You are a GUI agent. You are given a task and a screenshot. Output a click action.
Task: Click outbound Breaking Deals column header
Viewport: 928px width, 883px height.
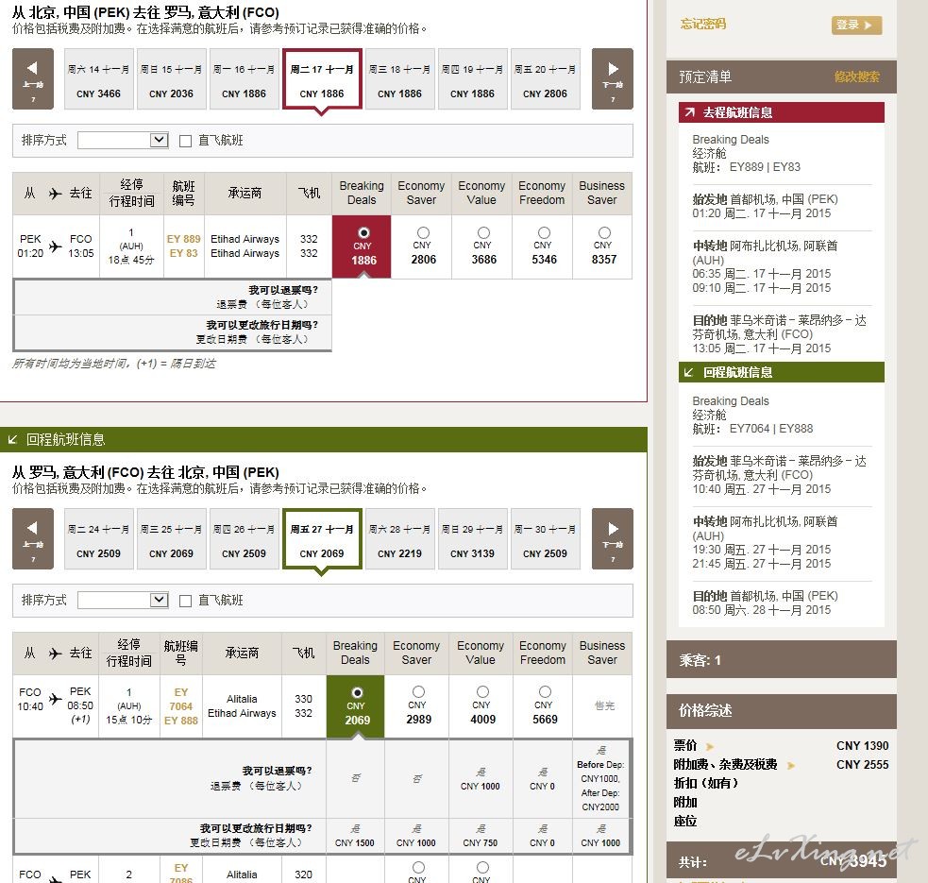tap(362, 193)
